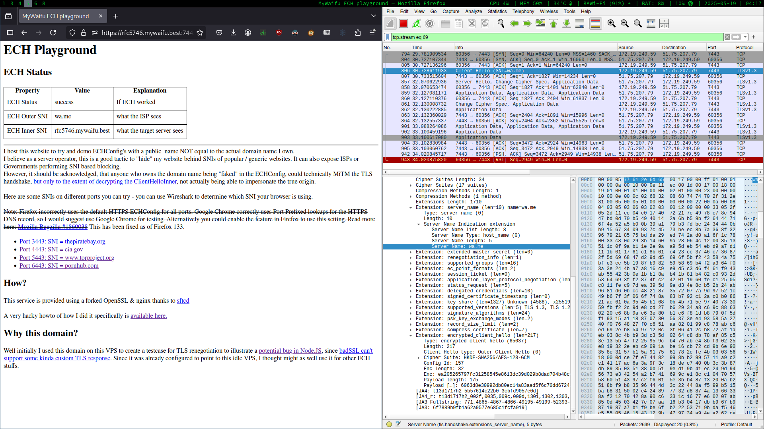Image resolution: width=764 pixels, height=429 pixels.
Task: Expand Compression Methods (1 method) node
Action: (x=411, y=197)
